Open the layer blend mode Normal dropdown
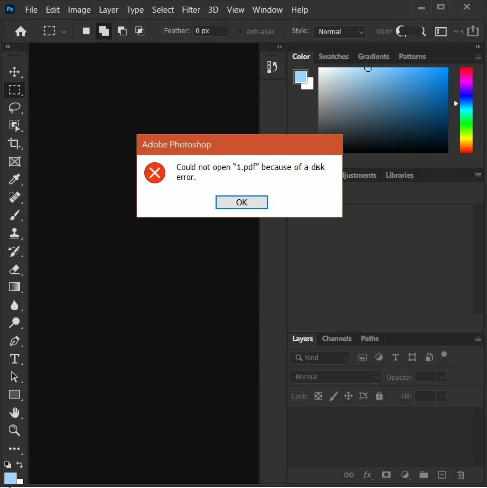 pos(335,377)
